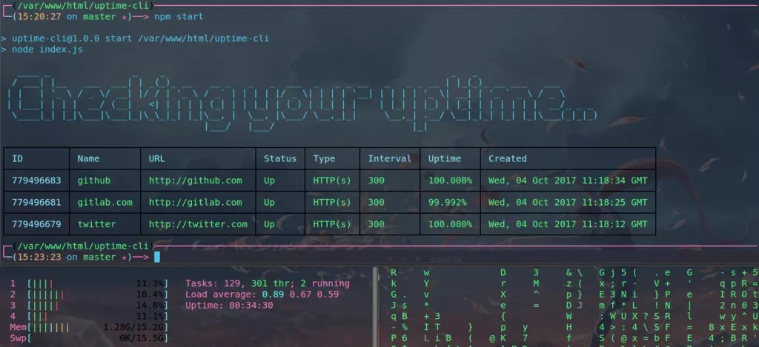Screen dimensions: 759x347
Task: Select github's 100.000% uptime value
Action: 450,181
